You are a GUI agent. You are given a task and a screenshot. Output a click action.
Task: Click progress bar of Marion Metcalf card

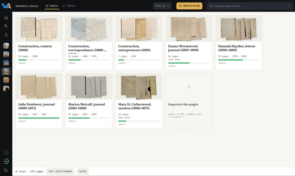click(89, 118)
